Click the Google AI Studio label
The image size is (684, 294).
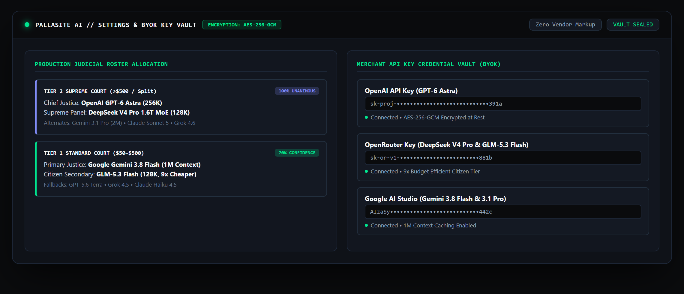coord(435,199)
